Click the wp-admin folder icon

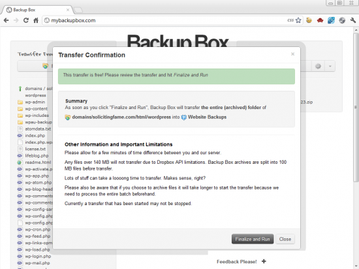(20, 102)
